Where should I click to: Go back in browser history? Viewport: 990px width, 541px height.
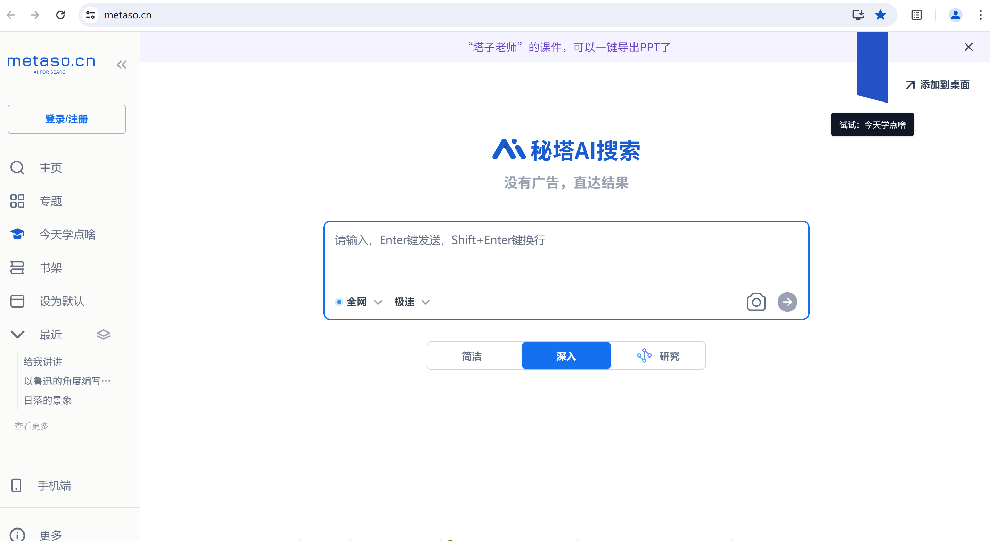pos(11,15)
